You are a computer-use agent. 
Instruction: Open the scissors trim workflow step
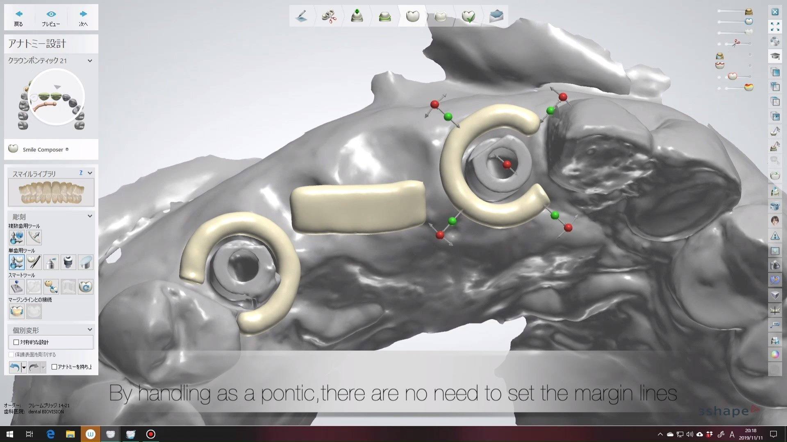[329, 16]
